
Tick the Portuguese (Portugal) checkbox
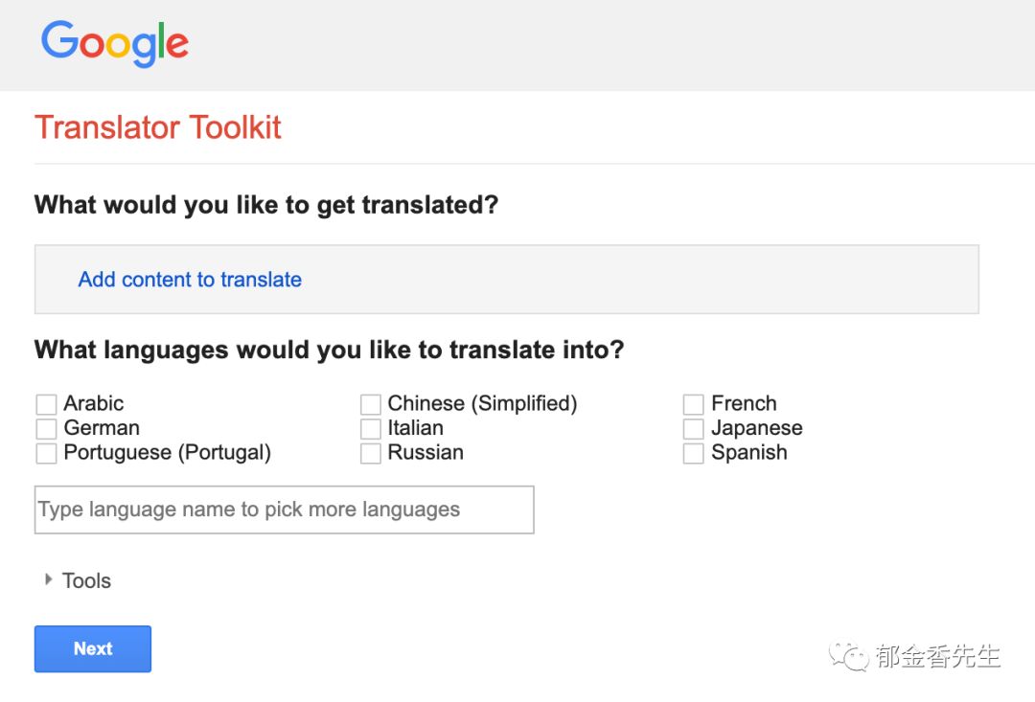click(46, 453)
